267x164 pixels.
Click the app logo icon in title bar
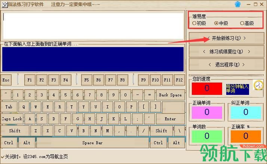click(x=4, y=4)
